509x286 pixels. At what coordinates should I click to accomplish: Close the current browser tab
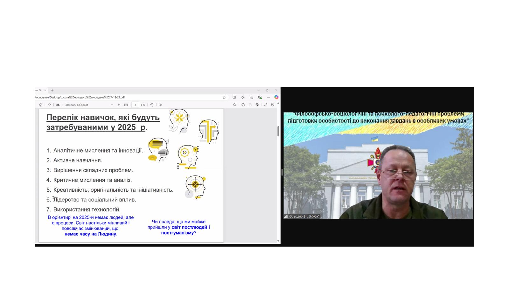pyautogui.click(x=45, y=90)
